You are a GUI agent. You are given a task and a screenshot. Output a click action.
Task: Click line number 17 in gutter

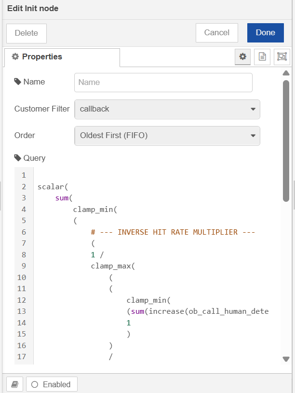[22, 357]
